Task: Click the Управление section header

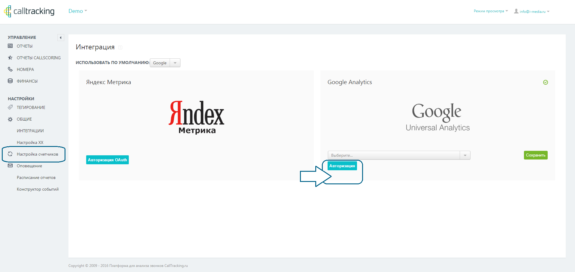Action: pyautogui.click(x=22, y=37)
